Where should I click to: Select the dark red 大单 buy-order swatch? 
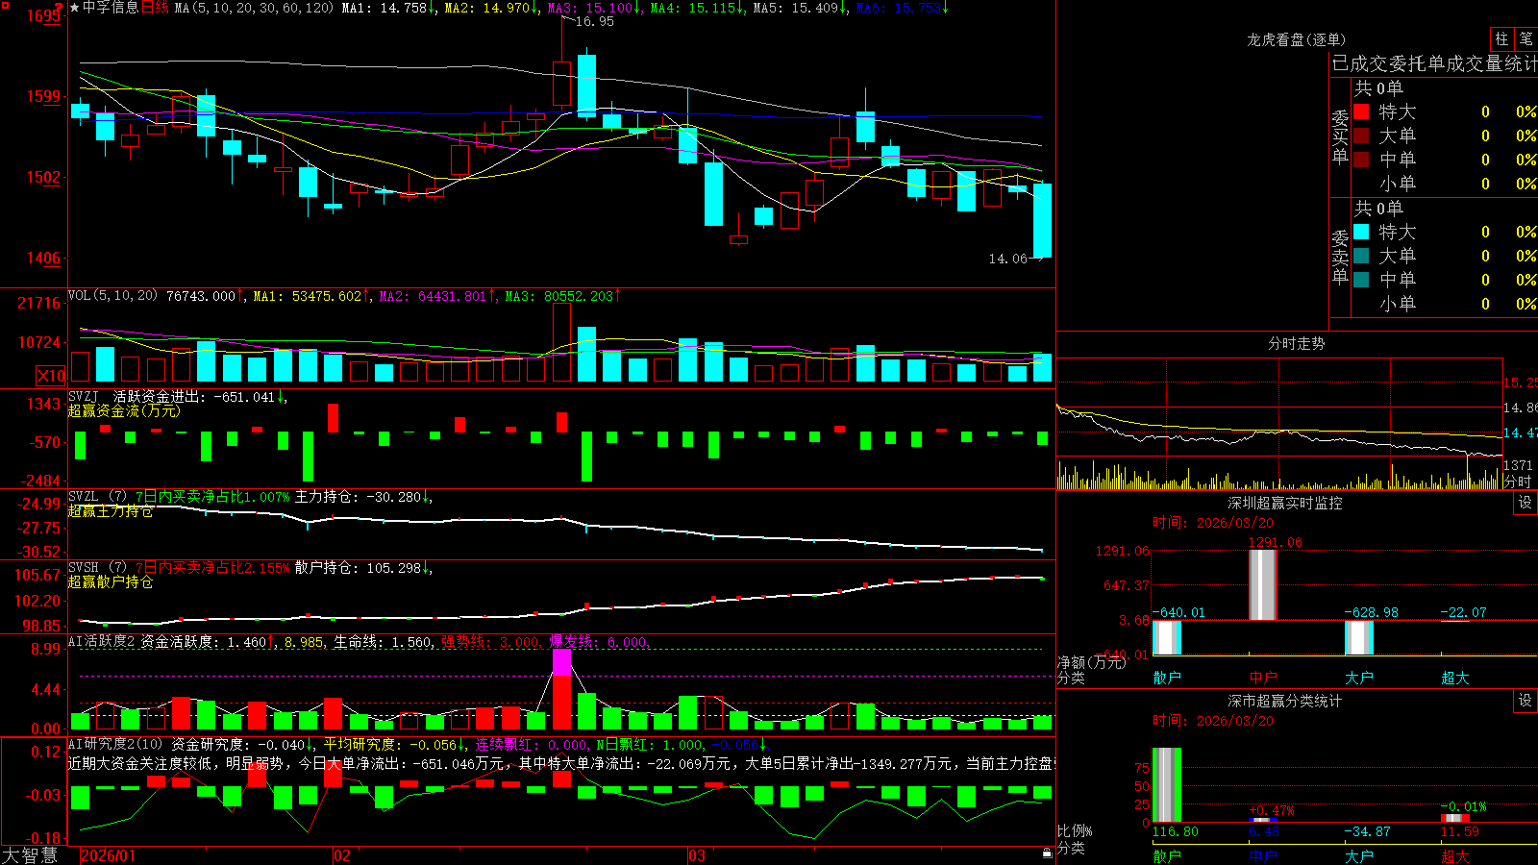[x=1361, y=136]
